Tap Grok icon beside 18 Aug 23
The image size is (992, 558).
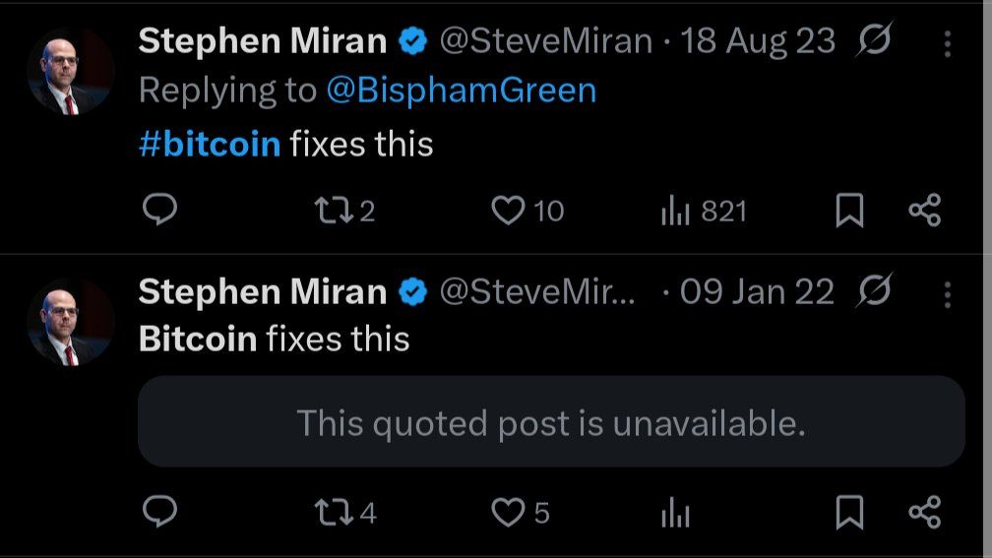[874, 41]
